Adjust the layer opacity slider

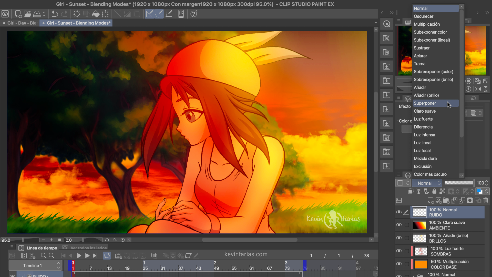coord(459,183)
